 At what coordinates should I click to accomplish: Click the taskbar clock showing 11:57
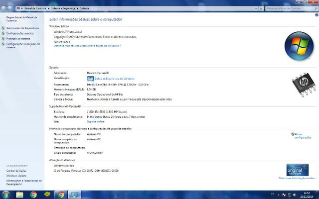(x=307, y=195)
